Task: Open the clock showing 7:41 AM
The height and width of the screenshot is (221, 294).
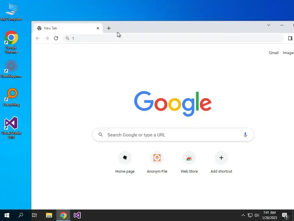Action: 269,215
